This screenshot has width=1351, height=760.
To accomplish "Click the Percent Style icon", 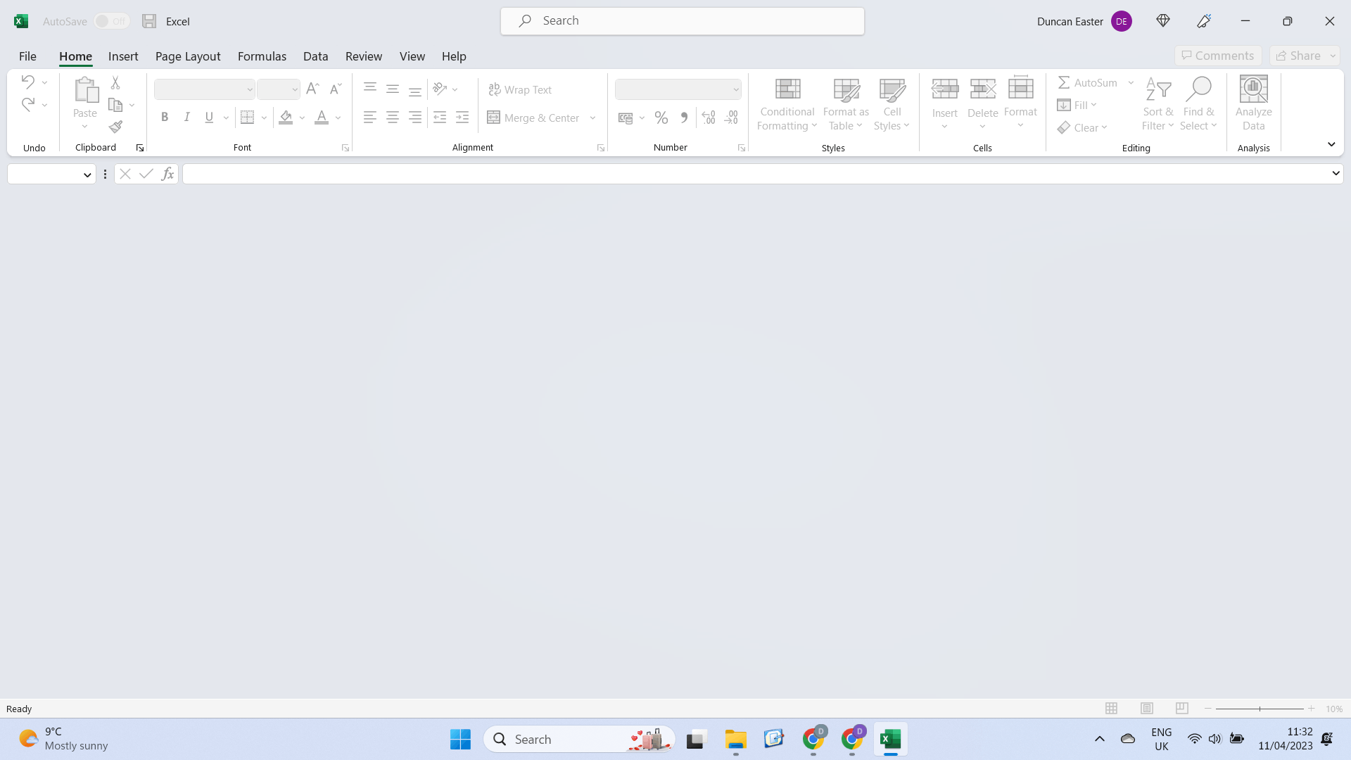I will 661,118.
